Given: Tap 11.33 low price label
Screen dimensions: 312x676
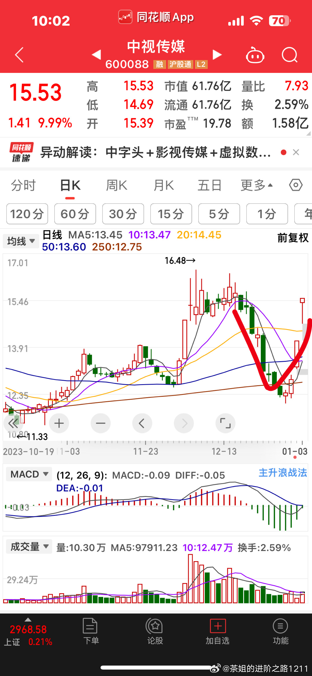Looking at the screenshot, I should [32, 436].
